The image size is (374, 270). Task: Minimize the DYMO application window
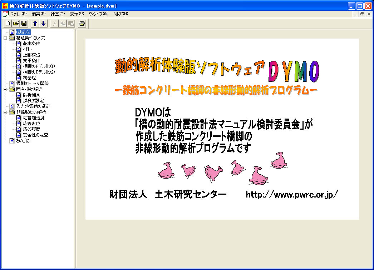click(351, 6)
